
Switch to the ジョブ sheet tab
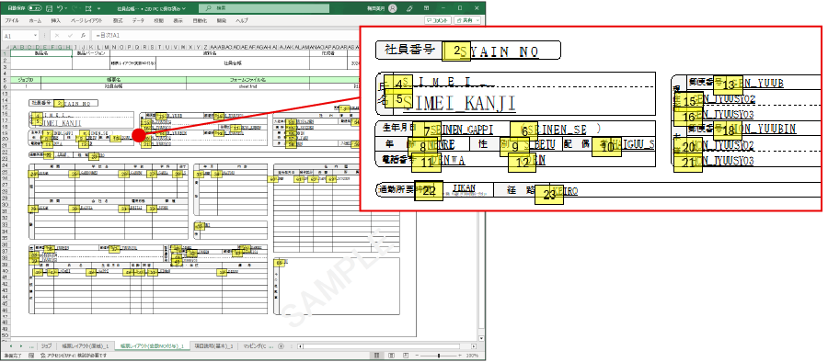[x=47, y=346]
